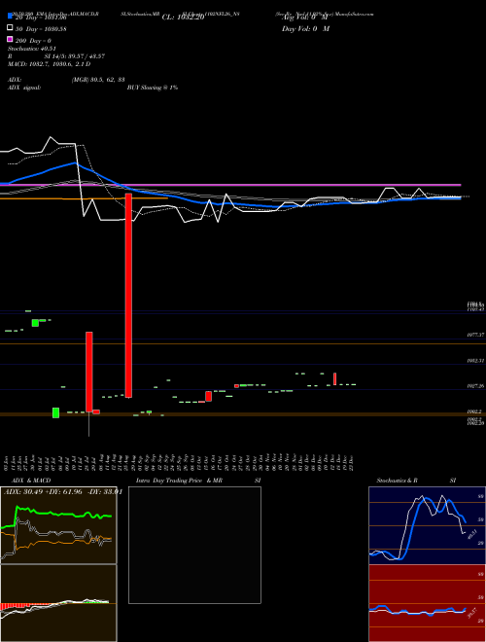Viewport: 486px width, 642px height.
Task: Click the 1077.37 price level label
Action: pos(475,335)
